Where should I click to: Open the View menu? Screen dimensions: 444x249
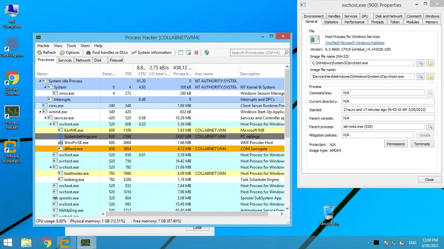[x=58, y=46]
